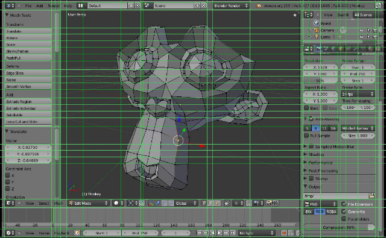
Task: Select the viewport shading sphere icon
Action: 116,203
